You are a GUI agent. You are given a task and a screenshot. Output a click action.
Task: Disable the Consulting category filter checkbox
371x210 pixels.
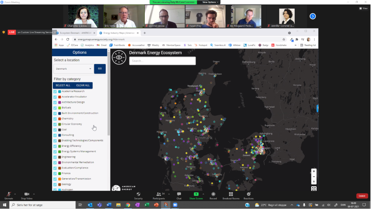click(55, 135)
